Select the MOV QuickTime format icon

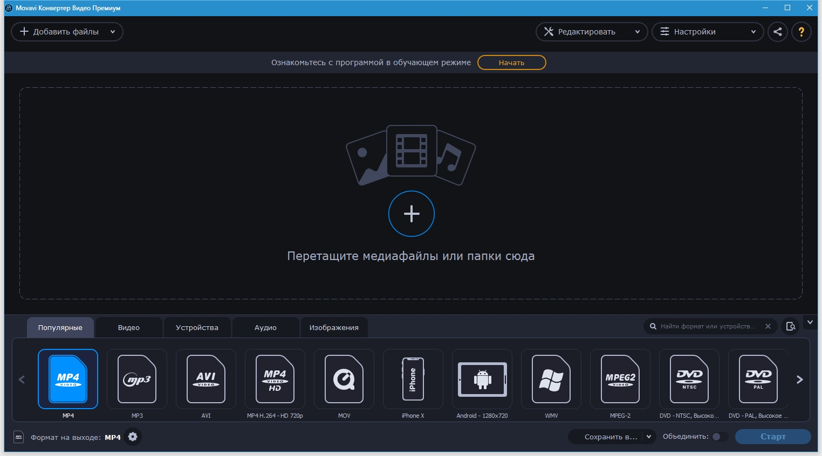(x=344, y=379)
